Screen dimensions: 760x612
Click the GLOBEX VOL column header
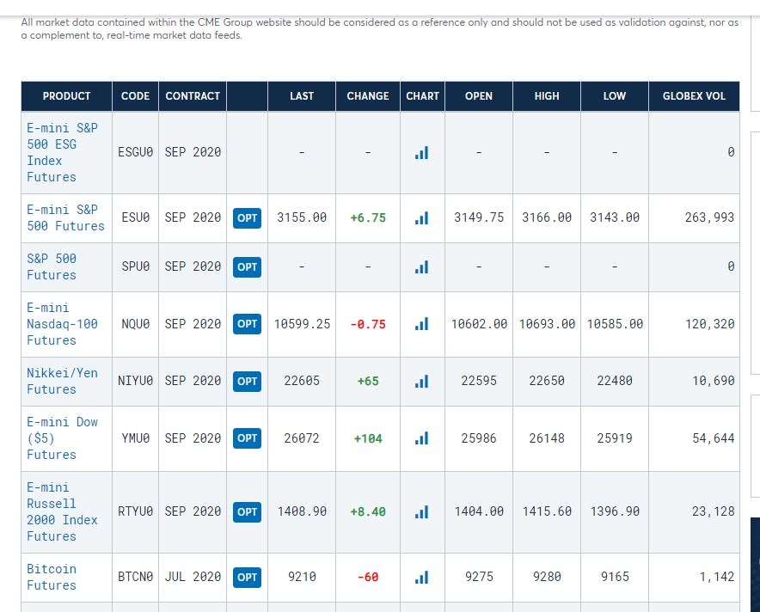694,96
